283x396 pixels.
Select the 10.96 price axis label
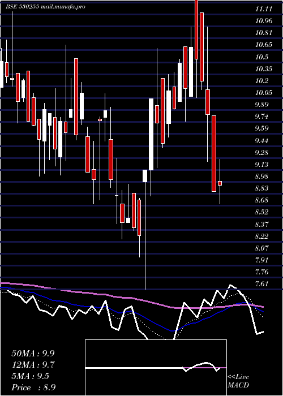[x=264, y=21]
